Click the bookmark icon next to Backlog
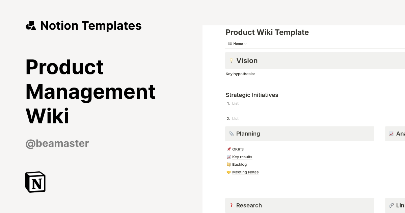 (x=229, y=164)
